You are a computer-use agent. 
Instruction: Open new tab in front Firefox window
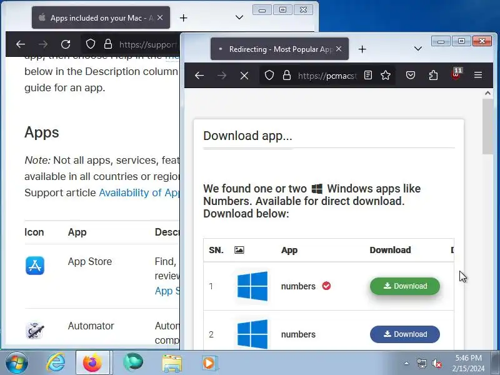click(362, 49)
